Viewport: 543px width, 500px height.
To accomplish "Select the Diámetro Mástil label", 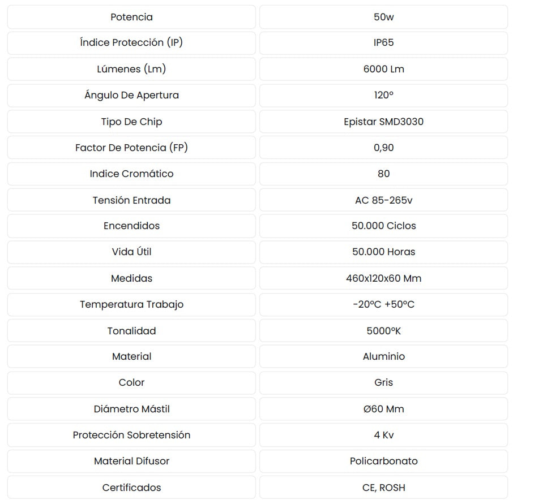I will (x=131, y=409).
